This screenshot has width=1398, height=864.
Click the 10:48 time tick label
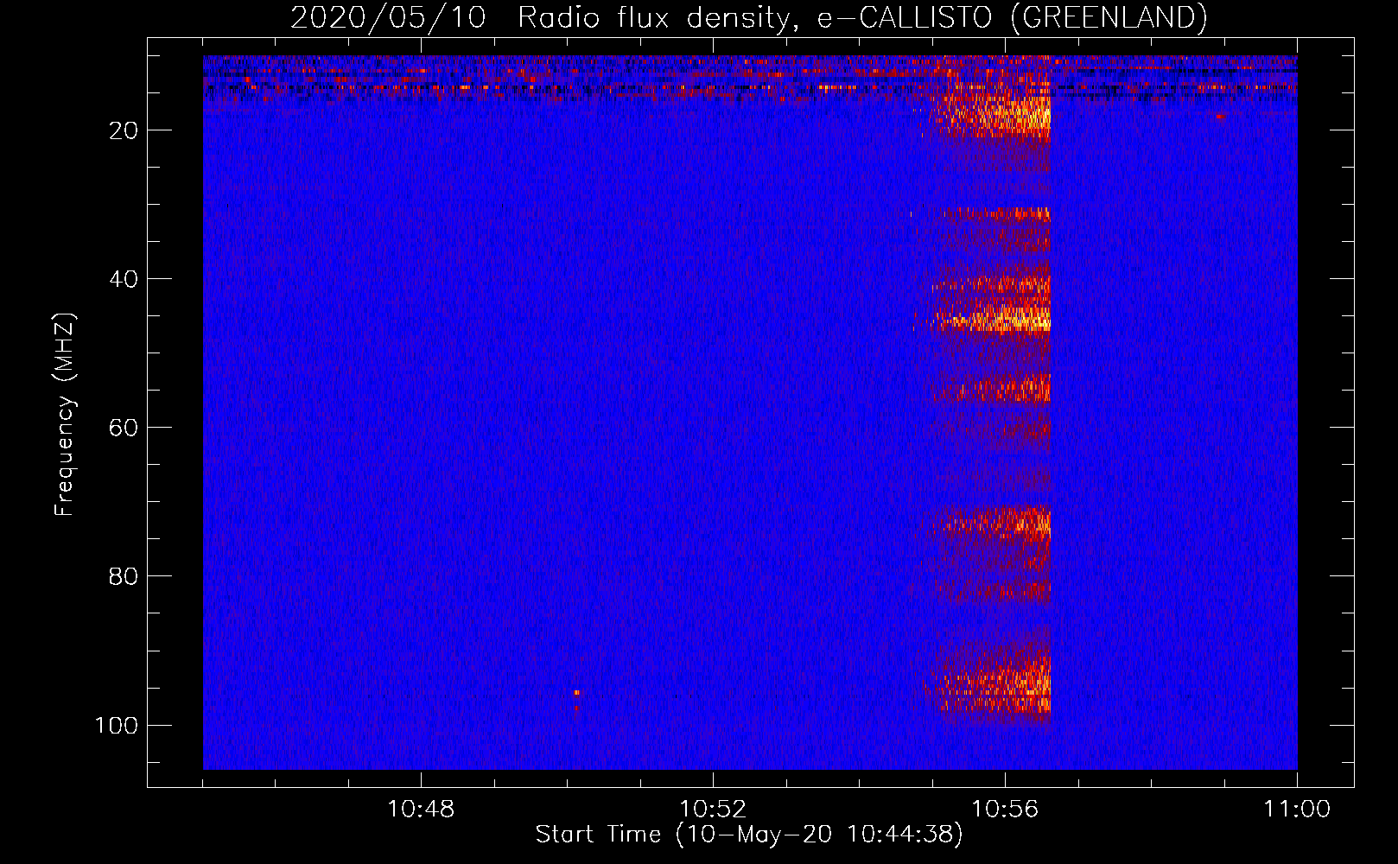pyautogui.click(x=421, y=809)
